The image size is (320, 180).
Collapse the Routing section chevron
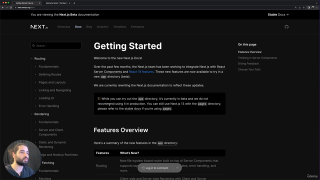pyautogui.click(x=31, y=58)
